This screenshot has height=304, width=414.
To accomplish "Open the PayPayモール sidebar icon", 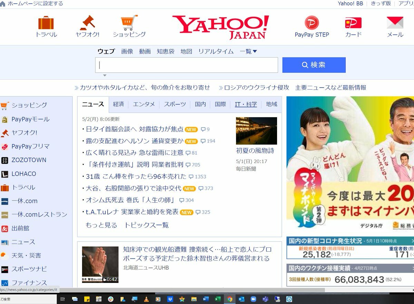I will (4, 120).
